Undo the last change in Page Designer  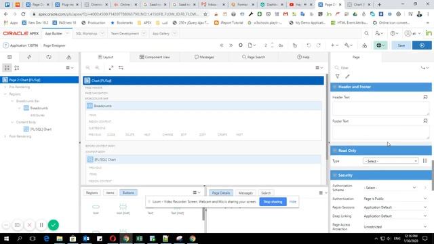(309, 45)
